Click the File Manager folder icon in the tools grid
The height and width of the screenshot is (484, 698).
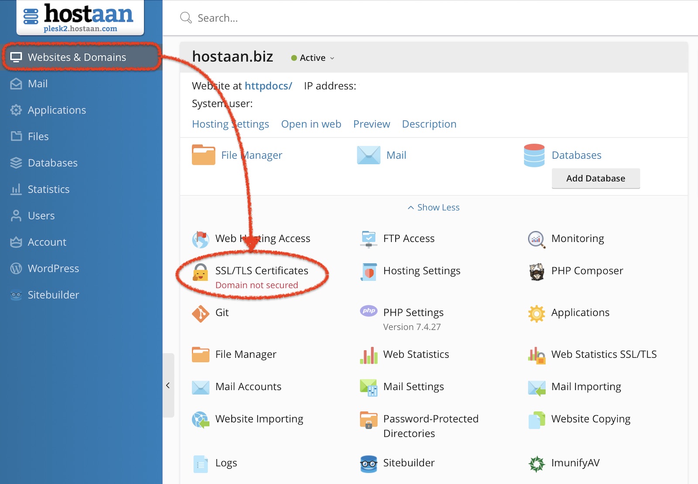pyautogui.click(x=201, y=355)
